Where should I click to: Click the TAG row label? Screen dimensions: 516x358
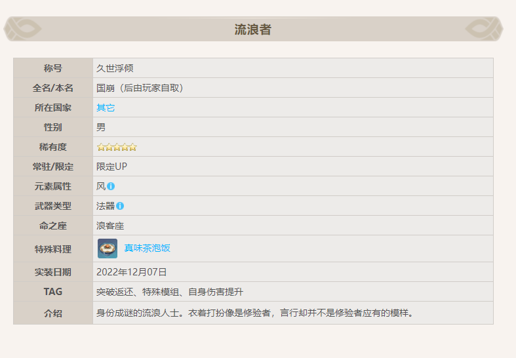[x=53, y=292]
